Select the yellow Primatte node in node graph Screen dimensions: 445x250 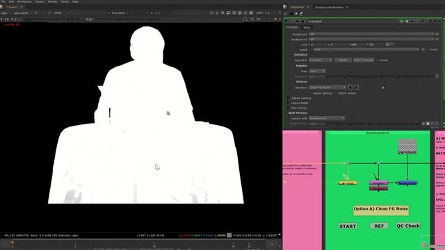(x=348, y=183)
